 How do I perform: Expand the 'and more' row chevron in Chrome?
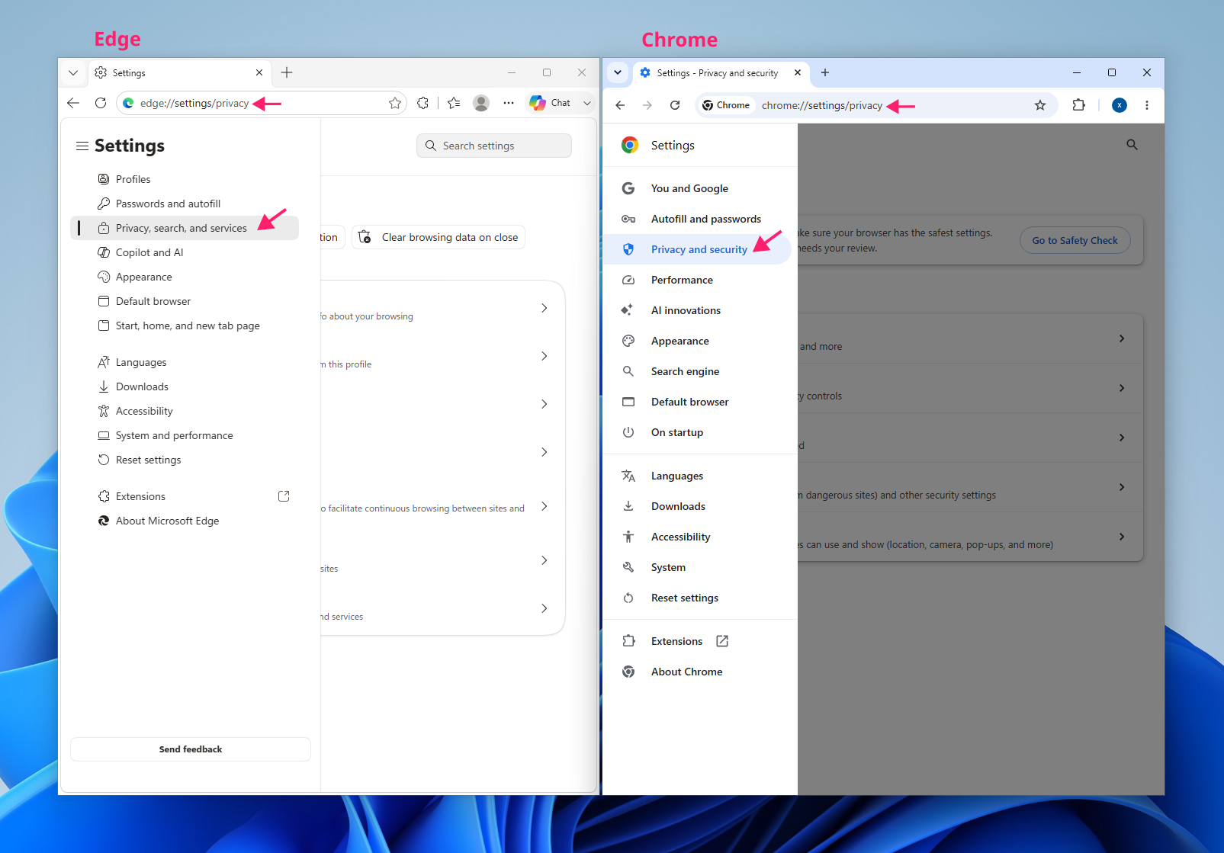pos(1122,338)
